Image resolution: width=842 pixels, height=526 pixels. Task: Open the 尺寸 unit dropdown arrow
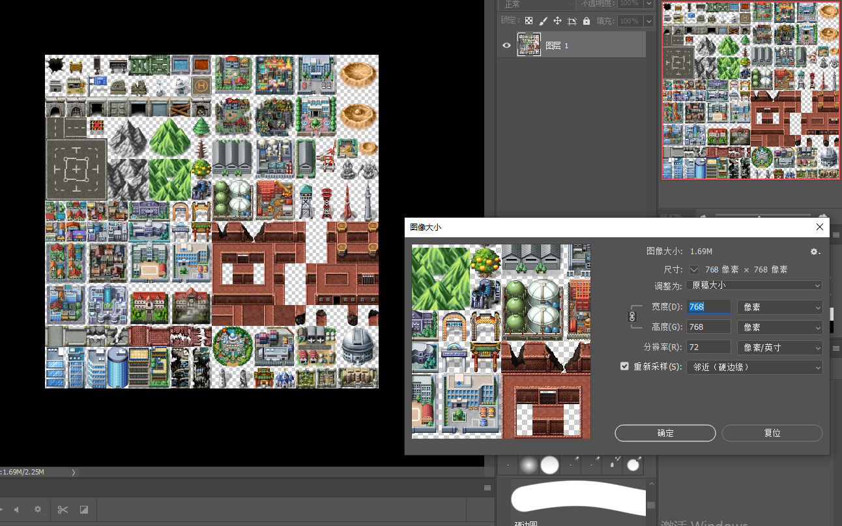pyautogui.click(x=693, y=269)
